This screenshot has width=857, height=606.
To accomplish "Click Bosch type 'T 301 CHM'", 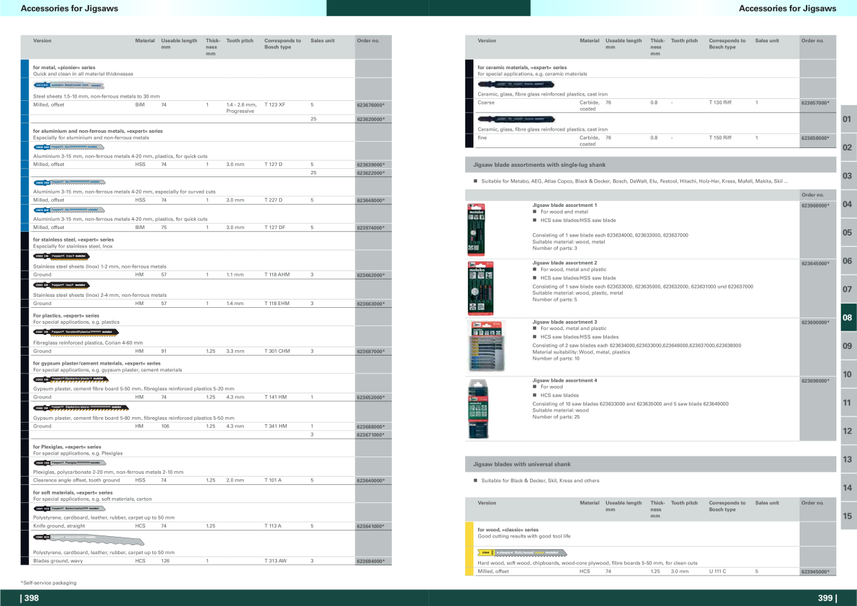I will (x=276, y=351).
